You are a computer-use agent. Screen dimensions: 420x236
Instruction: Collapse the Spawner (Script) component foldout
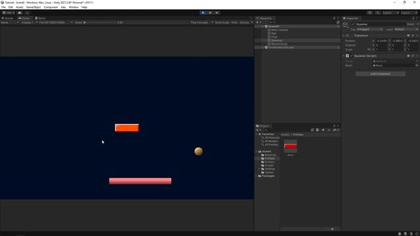coord(344,56)
